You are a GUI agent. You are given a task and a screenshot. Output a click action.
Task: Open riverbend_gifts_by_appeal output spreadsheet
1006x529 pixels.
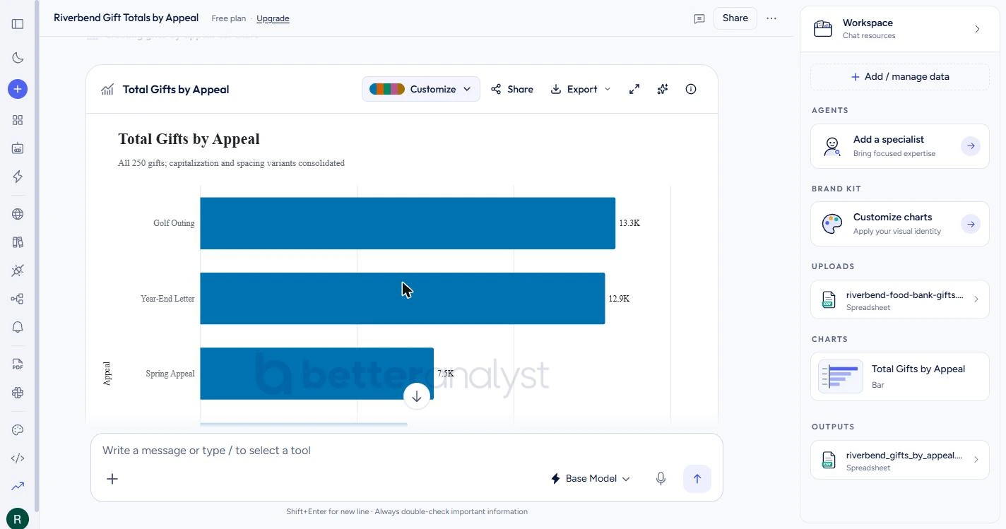(900, 460)
